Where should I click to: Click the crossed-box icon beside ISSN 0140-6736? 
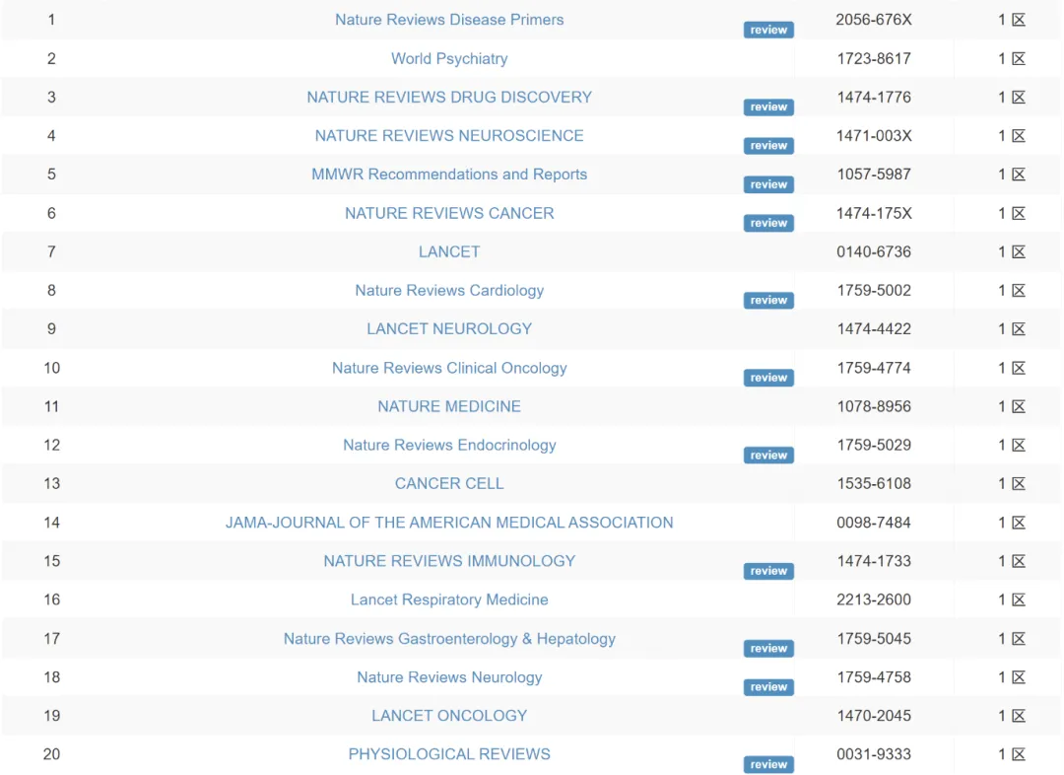(x=1019, y=252)
